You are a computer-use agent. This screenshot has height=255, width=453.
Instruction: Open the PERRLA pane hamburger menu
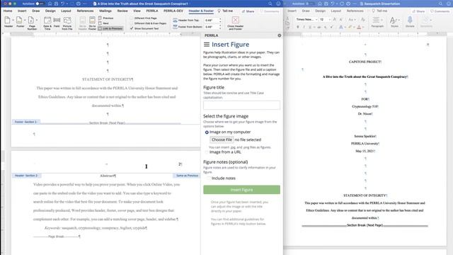pyautogui.click(x=206, y=45)
